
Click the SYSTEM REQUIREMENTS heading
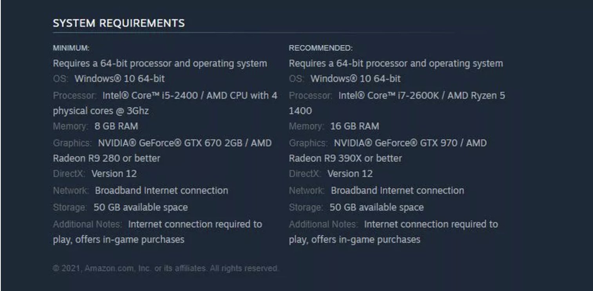pos(119,23)
